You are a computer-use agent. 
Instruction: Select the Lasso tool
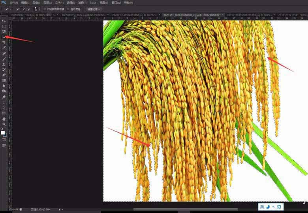(4, 31)
